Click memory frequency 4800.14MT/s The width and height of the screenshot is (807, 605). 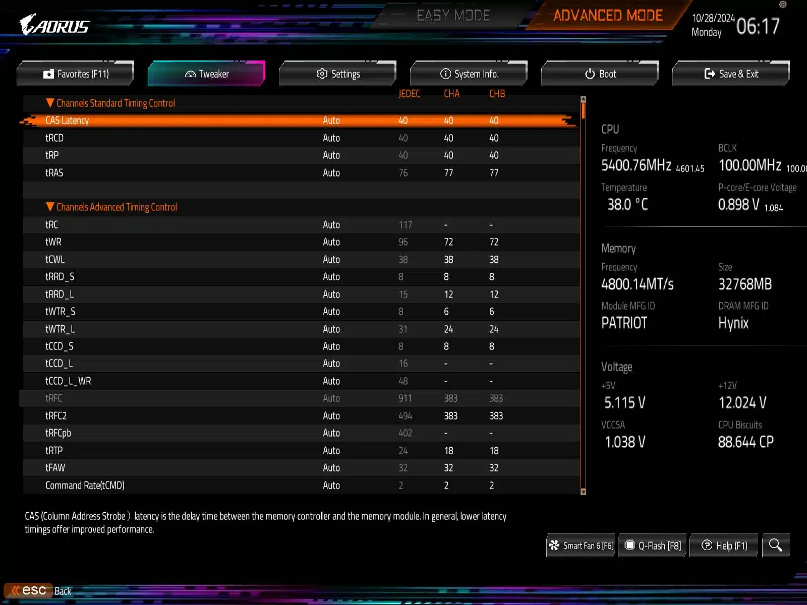tap(637, 284)
